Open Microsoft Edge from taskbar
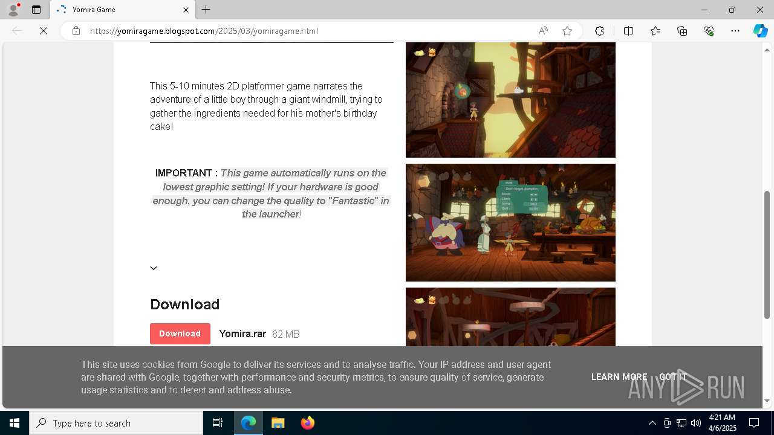 (249, 423)
